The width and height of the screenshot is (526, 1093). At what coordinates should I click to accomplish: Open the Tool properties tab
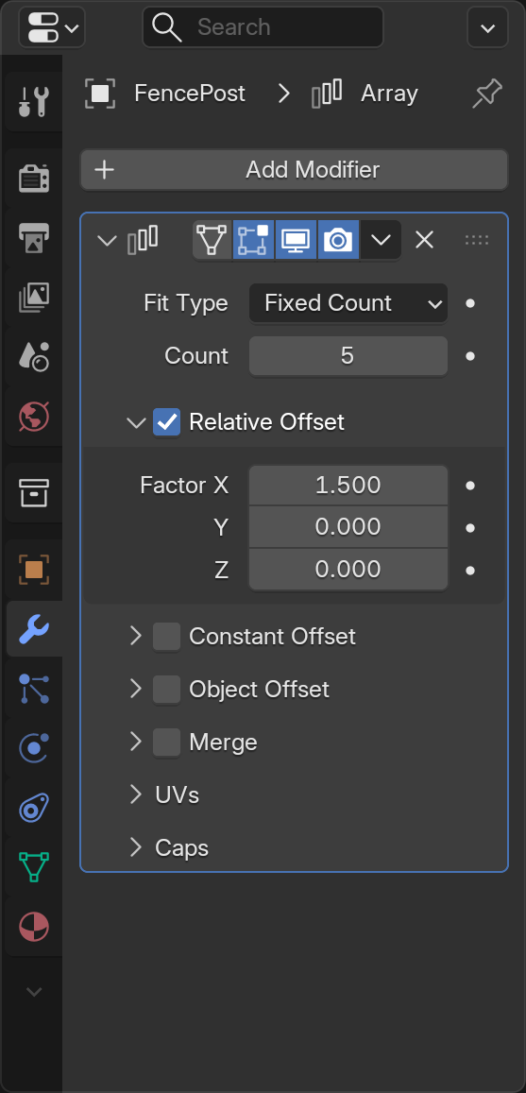[33, 102]
